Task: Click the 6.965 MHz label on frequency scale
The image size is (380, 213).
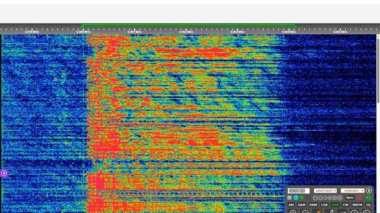Action: point(340,32)
